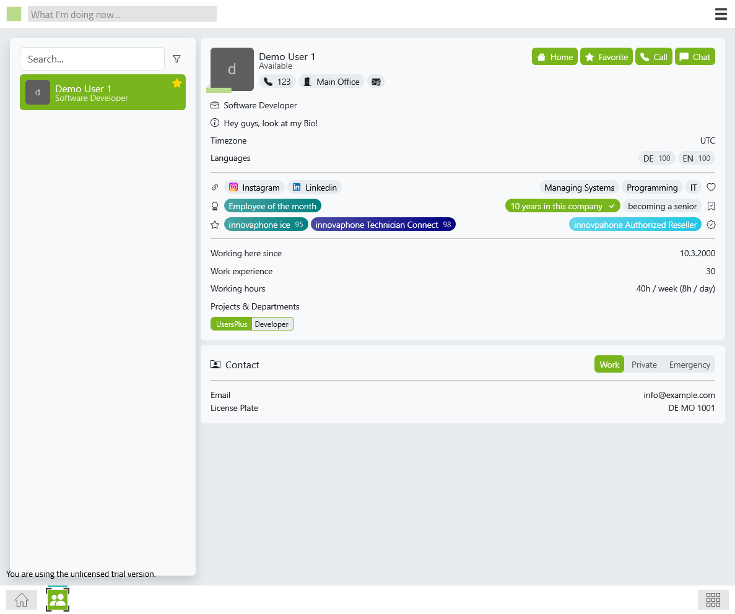The image size is (735, 614).
Task: Open the Users app icon in bottom bar
Action: click(x=58, y=599)
